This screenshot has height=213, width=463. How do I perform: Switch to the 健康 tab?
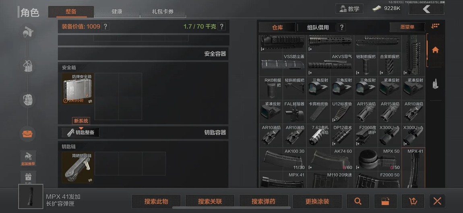coord(117,12)
